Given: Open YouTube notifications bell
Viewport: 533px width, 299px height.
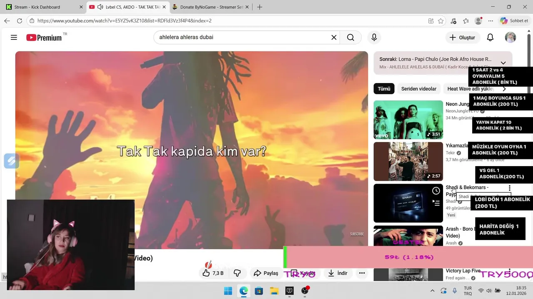Looking at the screenshot, I should coord(490,37).
